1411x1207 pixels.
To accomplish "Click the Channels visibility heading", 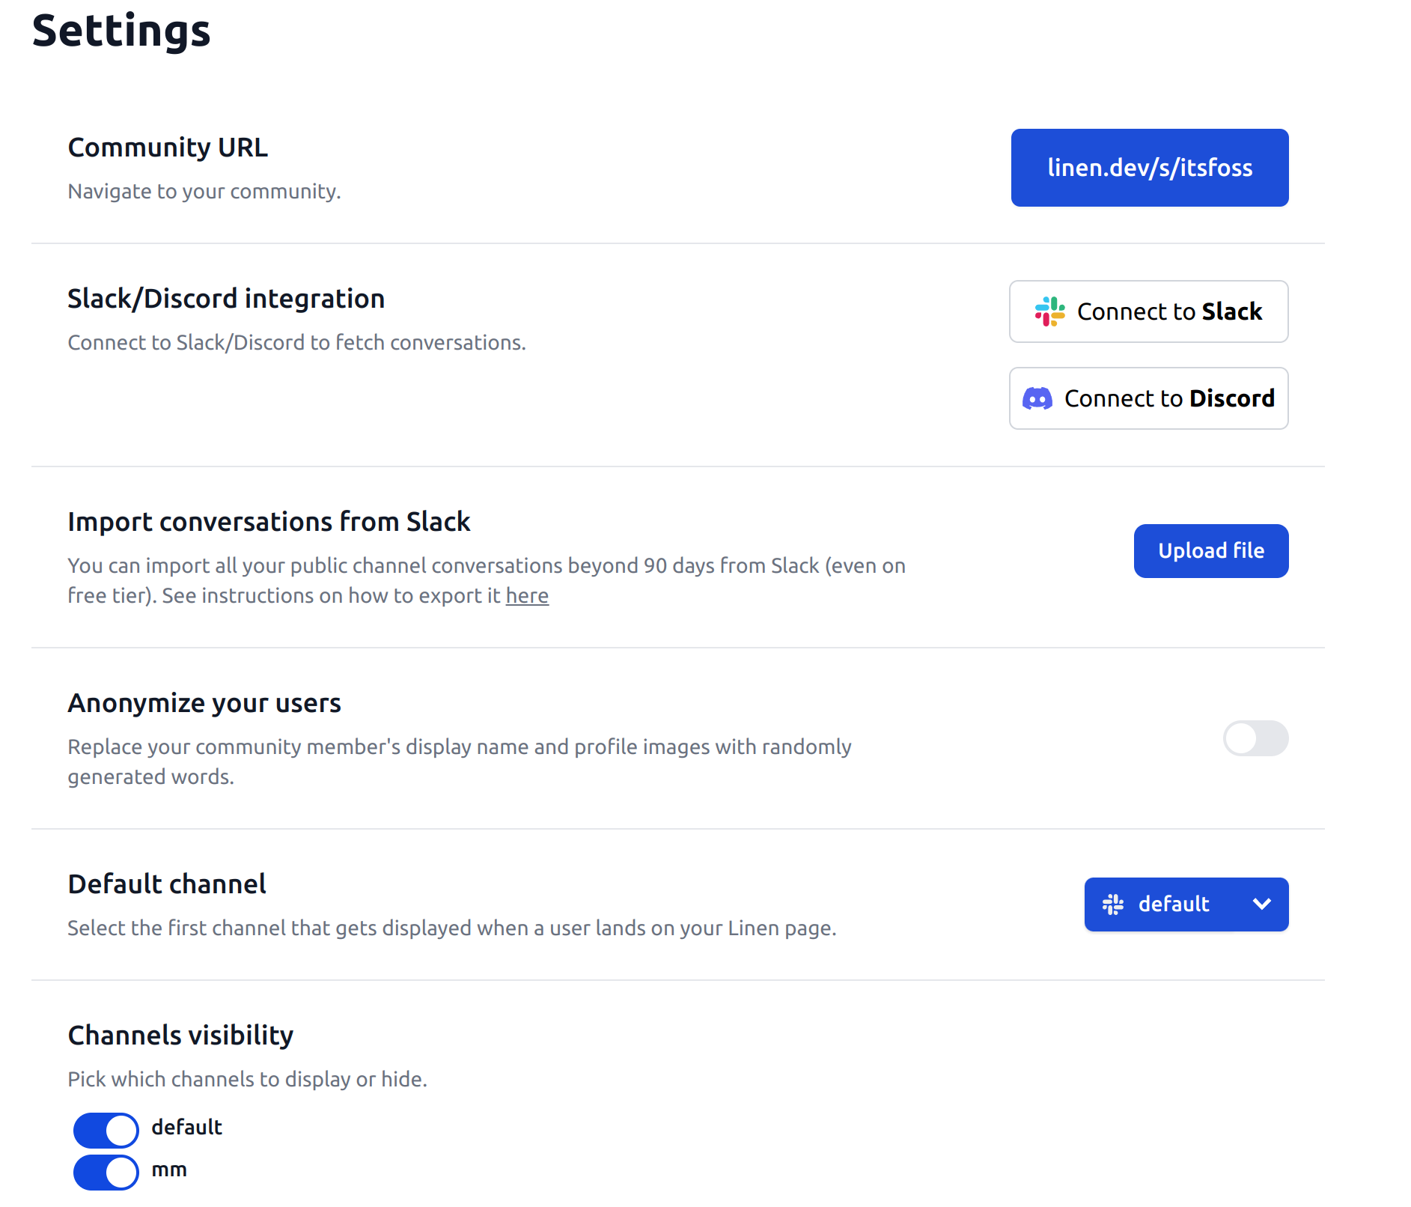I will 180,1036.
